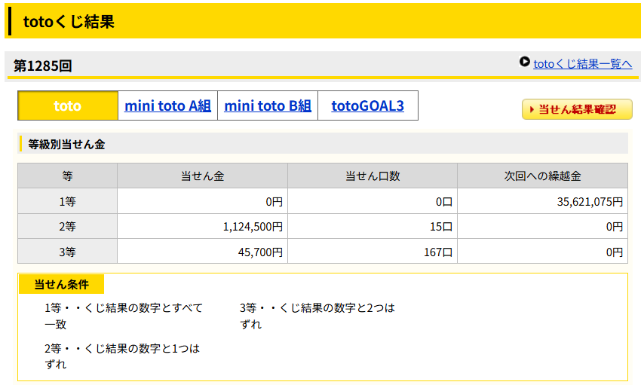The image size is (644, 385).
Task: Open the totoくじ結果一覧へ link
Action: click(582, 64)
